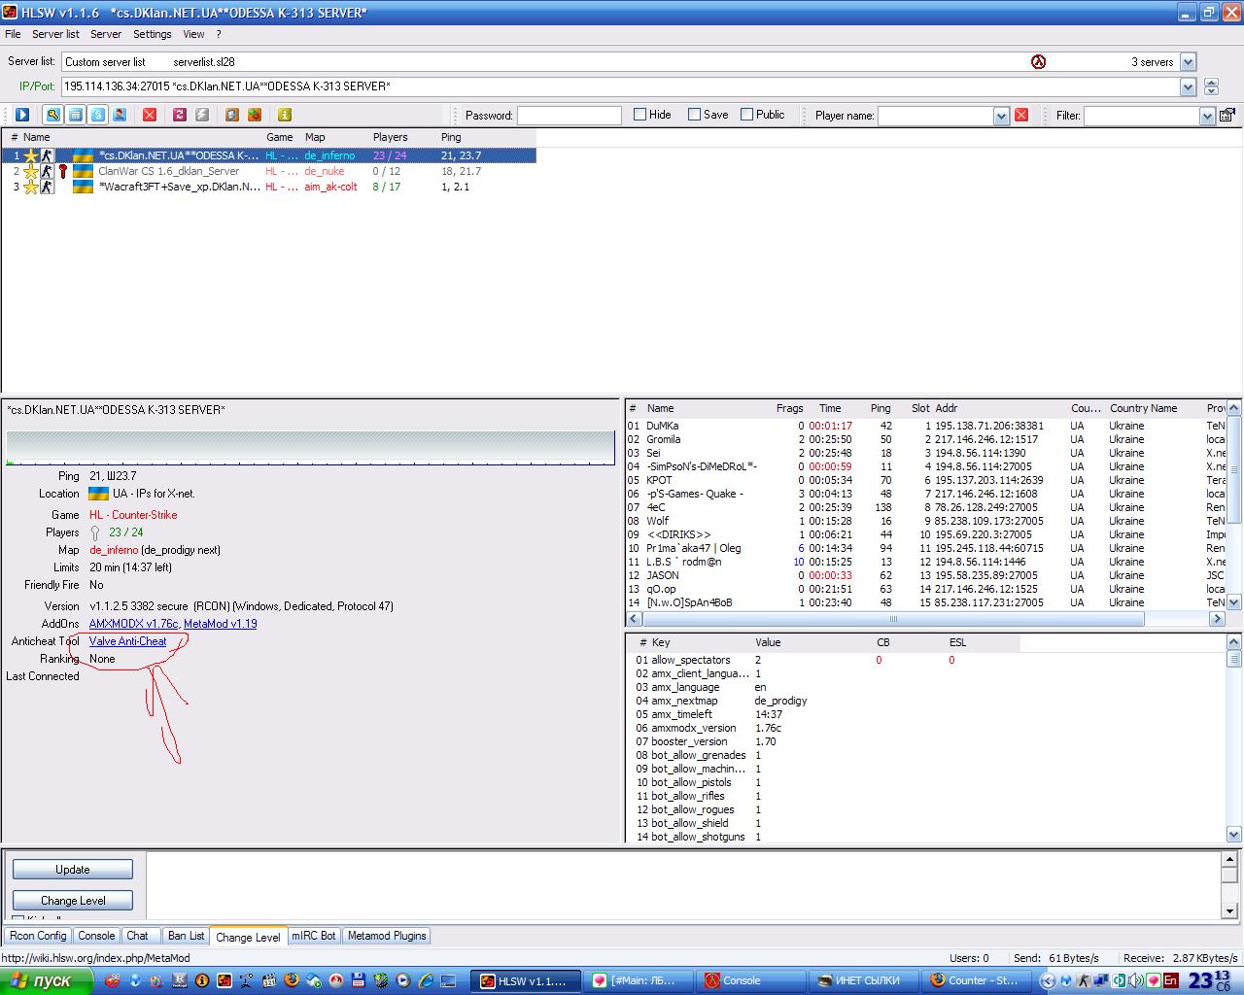Open the MetaMod v1.19 link
This screenshot has height=995, width=1244.
pyautogui.click(x=221, y=624)
